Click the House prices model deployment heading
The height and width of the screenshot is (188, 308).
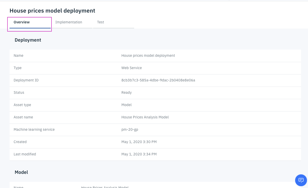[52, 11]
